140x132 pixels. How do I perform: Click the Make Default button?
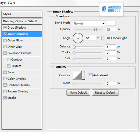click(78, 92)
